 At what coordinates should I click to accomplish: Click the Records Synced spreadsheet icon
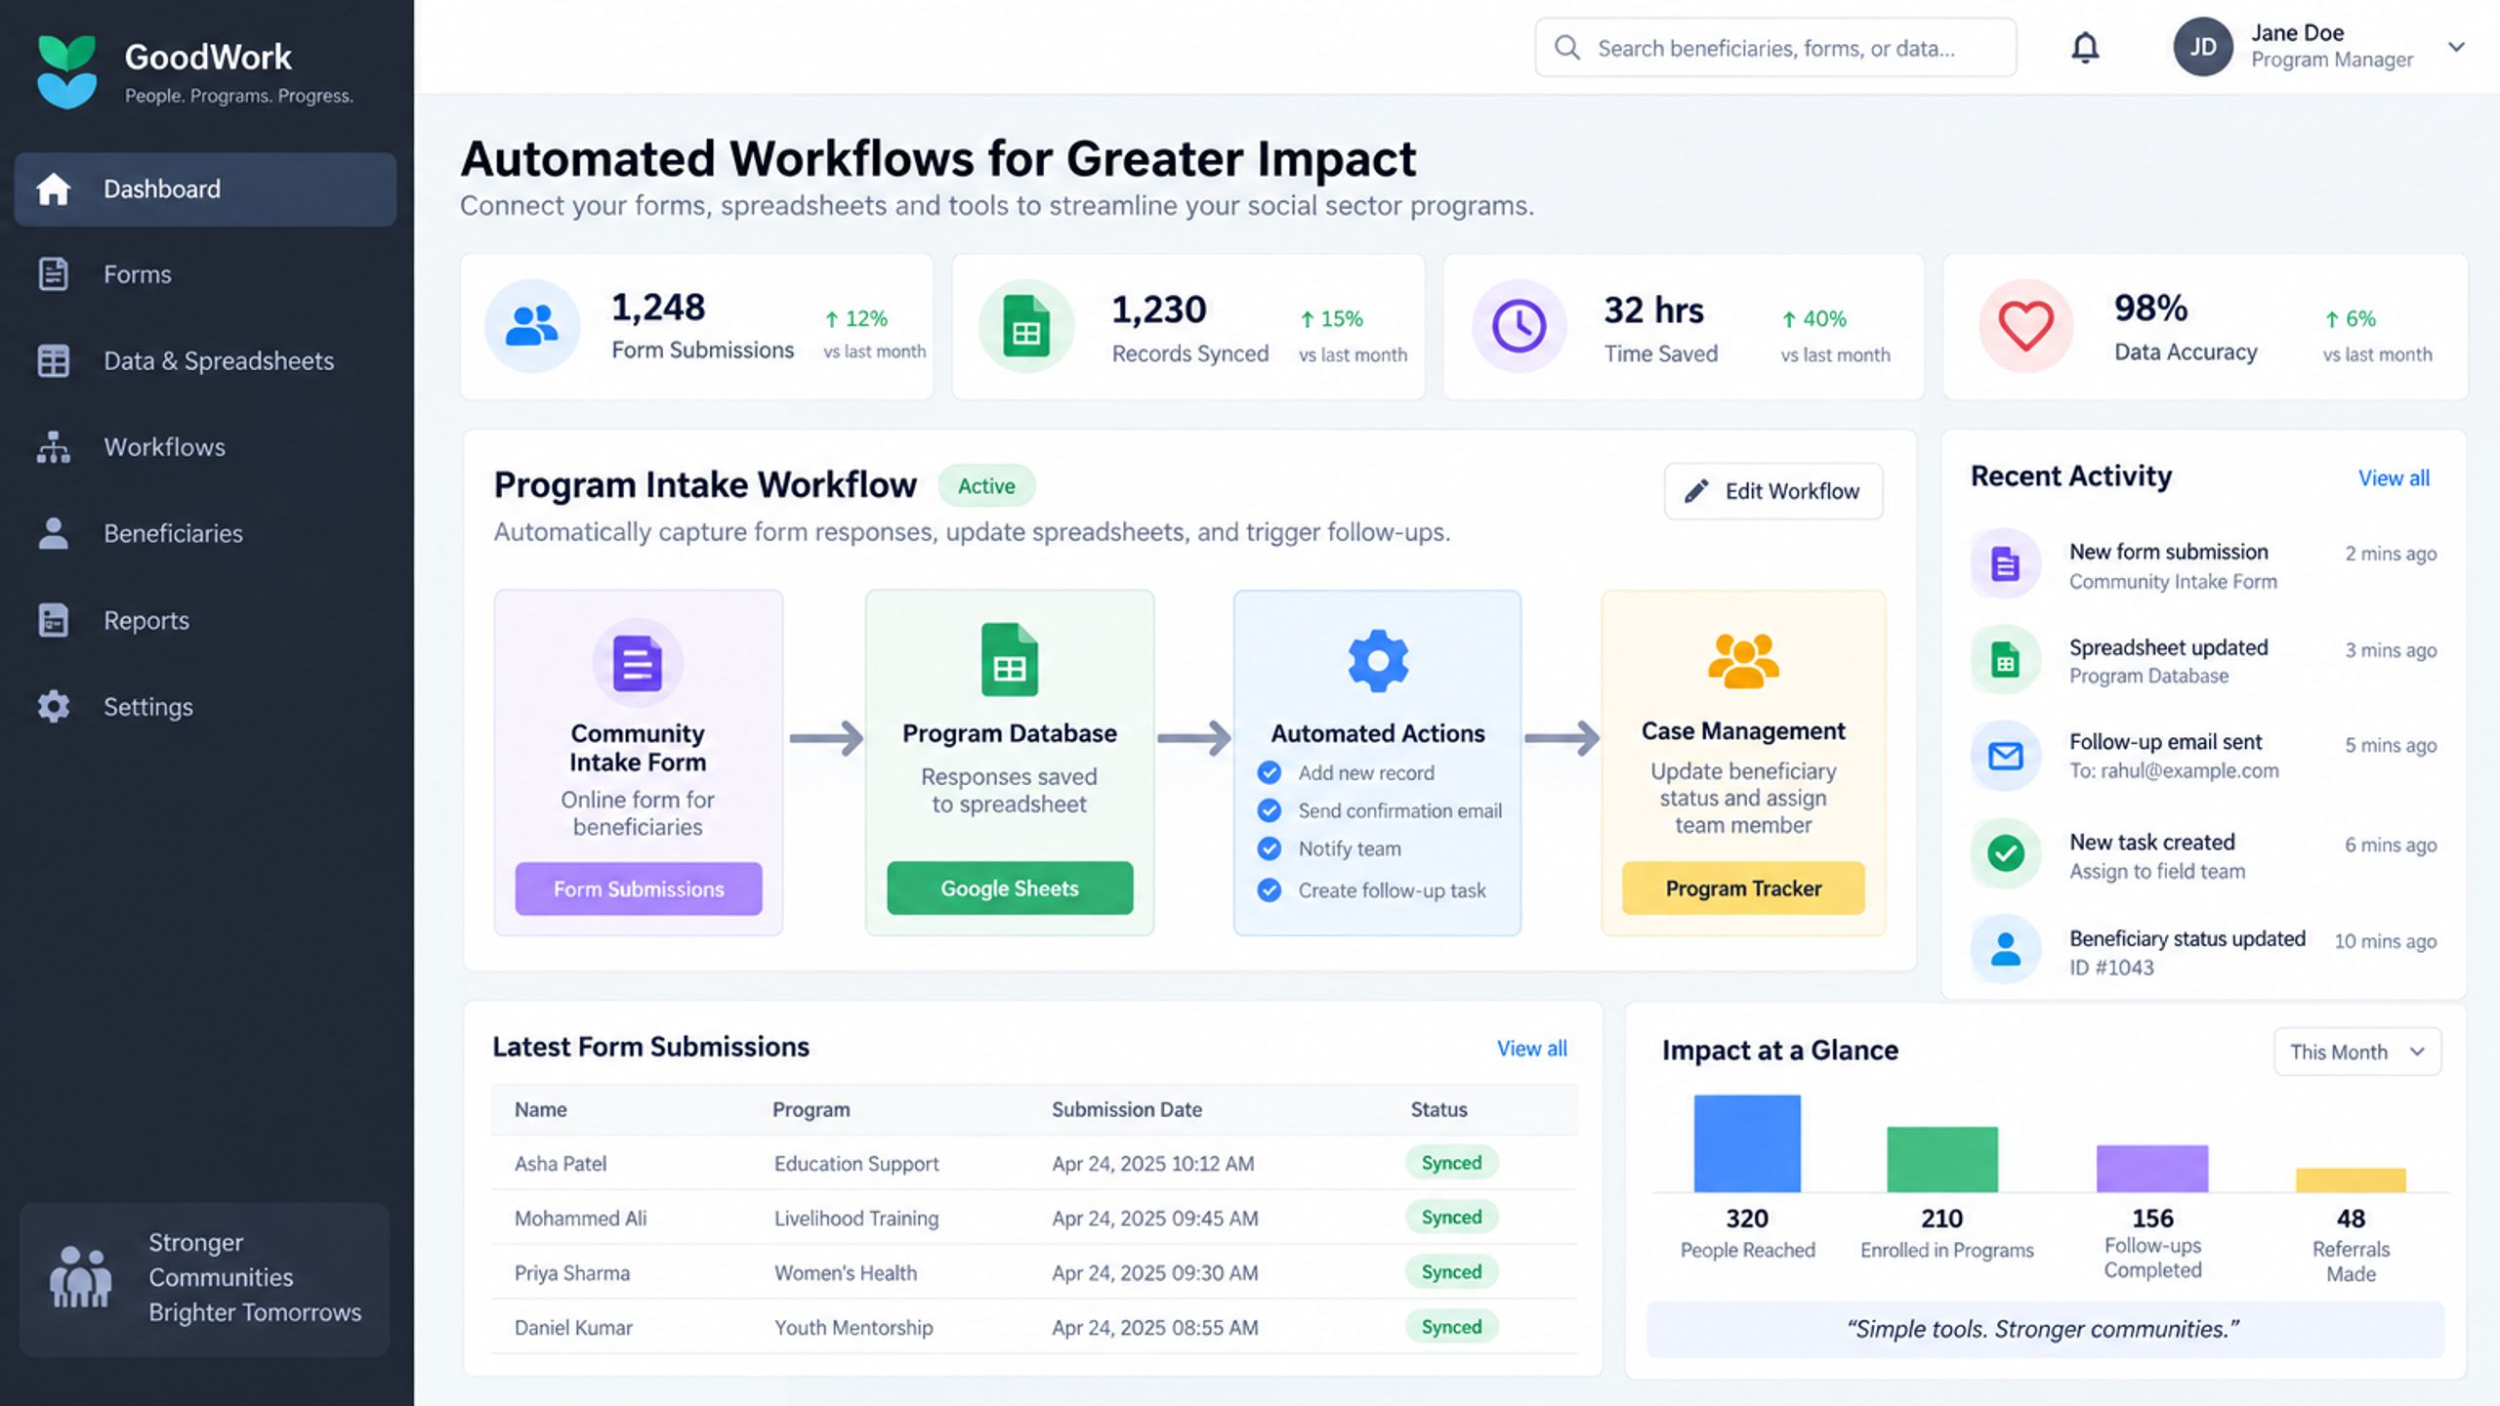pos(1026,326)
